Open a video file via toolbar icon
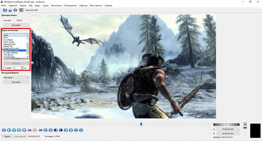This screenshot has height=141, width=262. 5,10
